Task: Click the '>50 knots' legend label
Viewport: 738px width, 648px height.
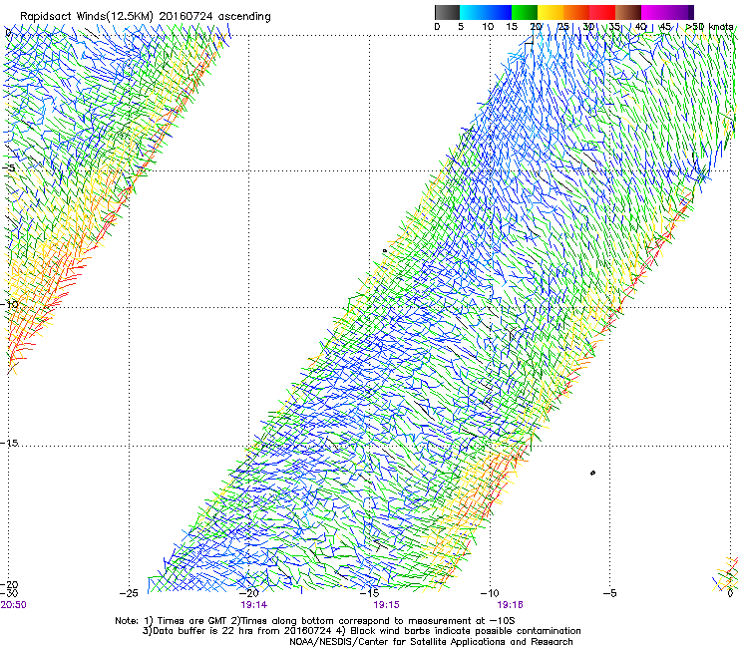Action: 709,27
